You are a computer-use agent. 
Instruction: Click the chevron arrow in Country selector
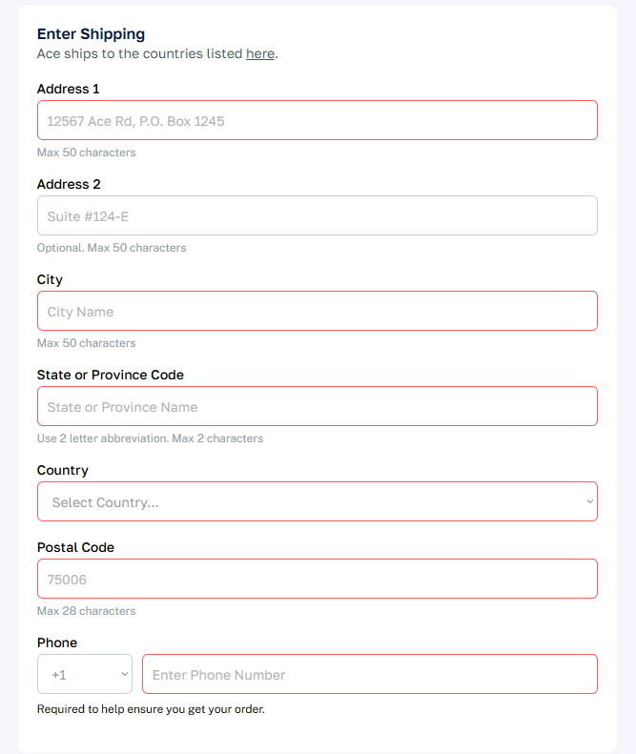pos(590,501)
